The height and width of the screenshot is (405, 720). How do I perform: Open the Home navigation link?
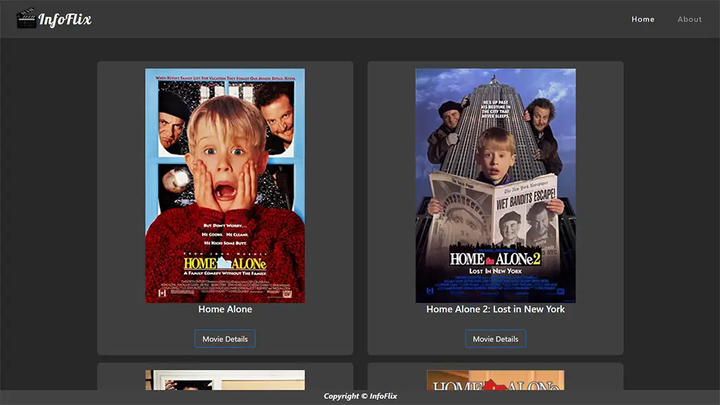coord(643,19)
